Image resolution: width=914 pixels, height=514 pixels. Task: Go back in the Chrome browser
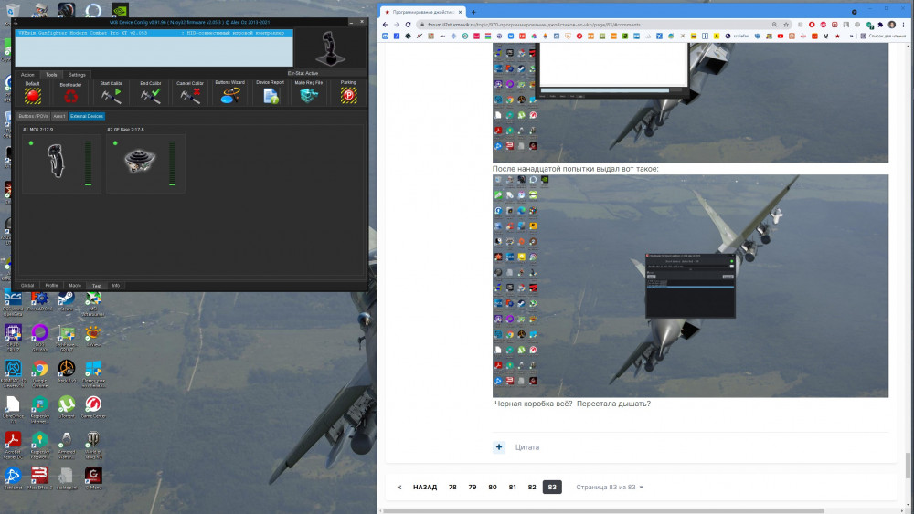click(386, 25)
